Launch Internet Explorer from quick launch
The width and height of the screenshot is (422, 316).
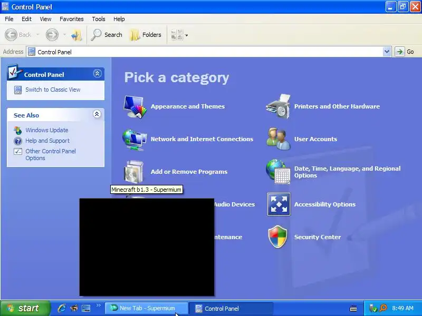pos(62,308)
